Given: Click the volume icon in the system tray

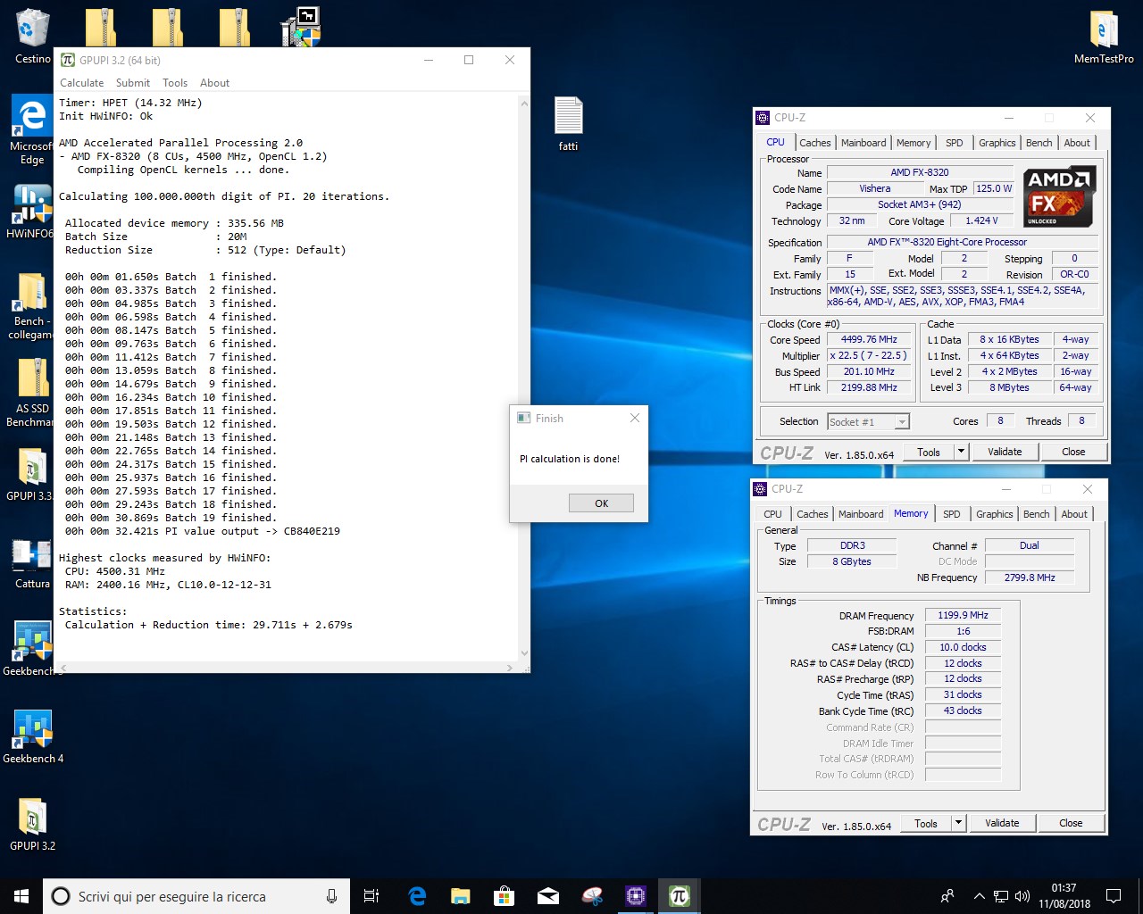Looking at the screenshot, I should [1022, 896].
